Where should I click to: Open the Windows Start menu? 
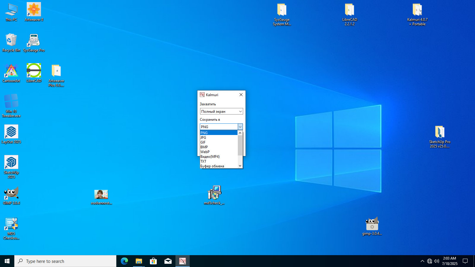pyautogui.click(x=7, y=261)
